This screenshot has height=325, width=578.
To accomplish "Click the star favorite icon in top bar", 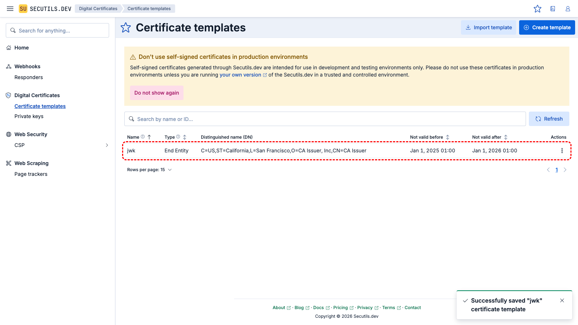I will 538,9.
